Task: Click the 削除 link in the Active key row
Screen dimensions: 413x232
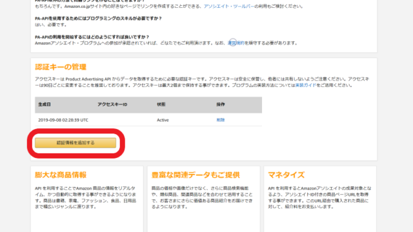Action: (x=221, y=120)
